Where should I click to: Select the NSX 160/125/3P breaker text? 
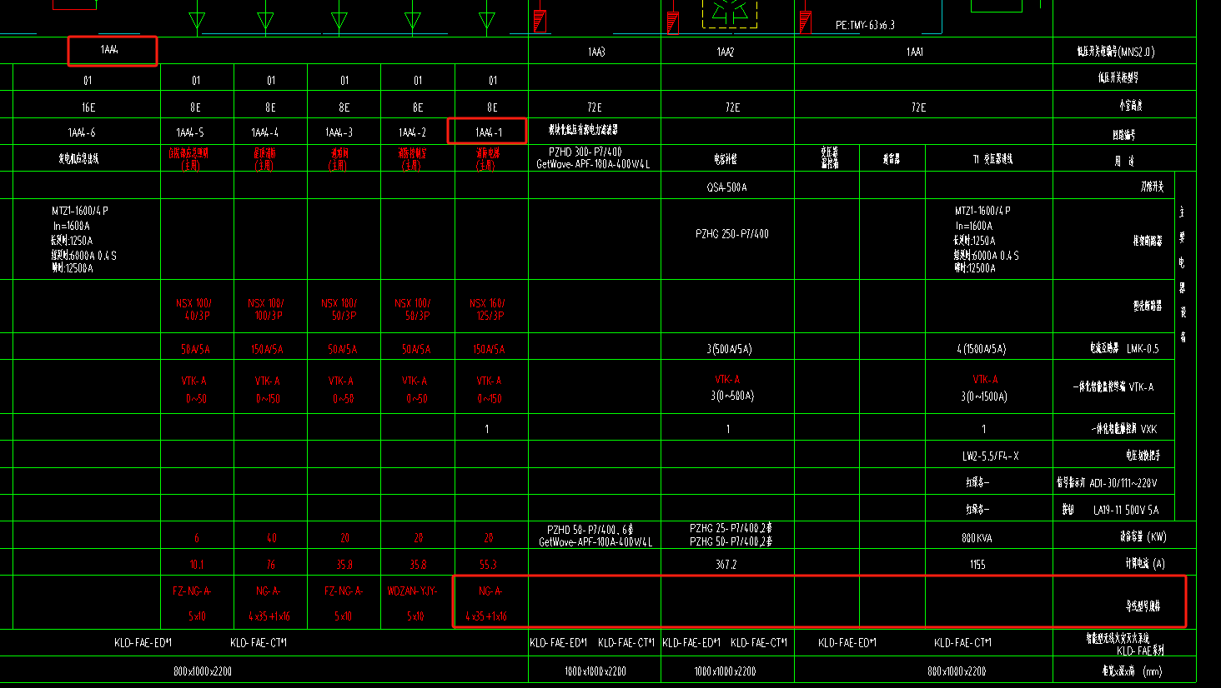(488, 309)
